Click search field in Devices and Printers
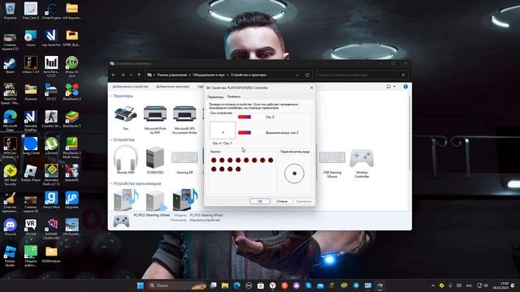The image size is (520, 292). [362, 75]
